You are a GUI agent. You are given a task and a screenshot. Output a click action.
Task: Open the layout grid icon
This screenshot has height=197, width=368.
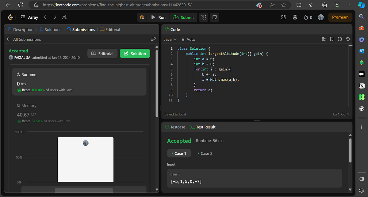coord(283,17)
